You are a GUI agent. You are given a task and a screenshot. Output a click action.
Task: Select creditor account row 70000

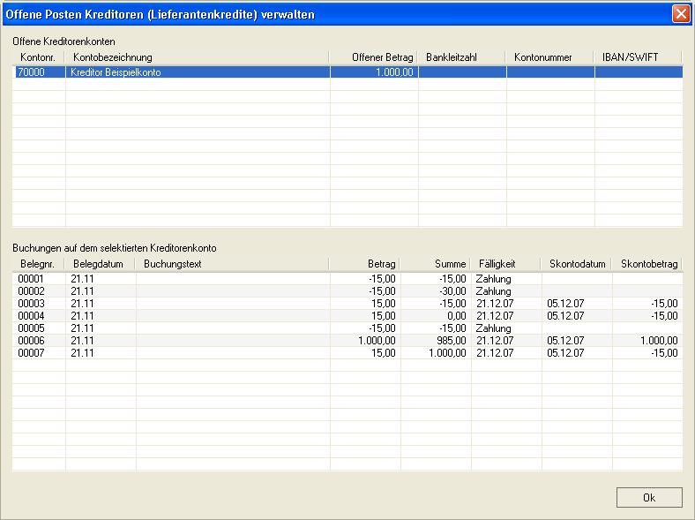pyautogui.click(x=349, y=72)
